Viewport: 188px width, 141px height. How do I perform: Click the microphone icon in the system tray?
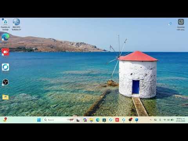160,120
